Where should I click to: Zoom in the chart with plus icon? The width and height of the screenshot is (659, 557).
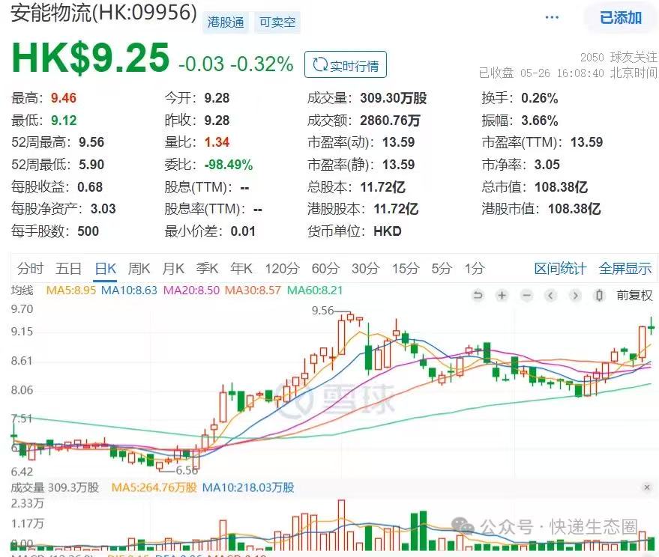point(502,296)
